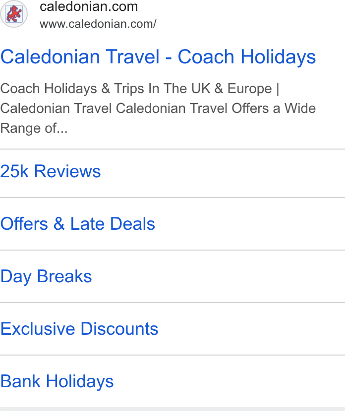This screenshot has width=345, height=411.
Task: Open the caledonian.com site name
Action: coord(89,6)
